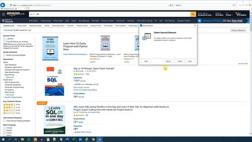Open the active UiPath taskbar icon
252x142 pixels.
100,139
